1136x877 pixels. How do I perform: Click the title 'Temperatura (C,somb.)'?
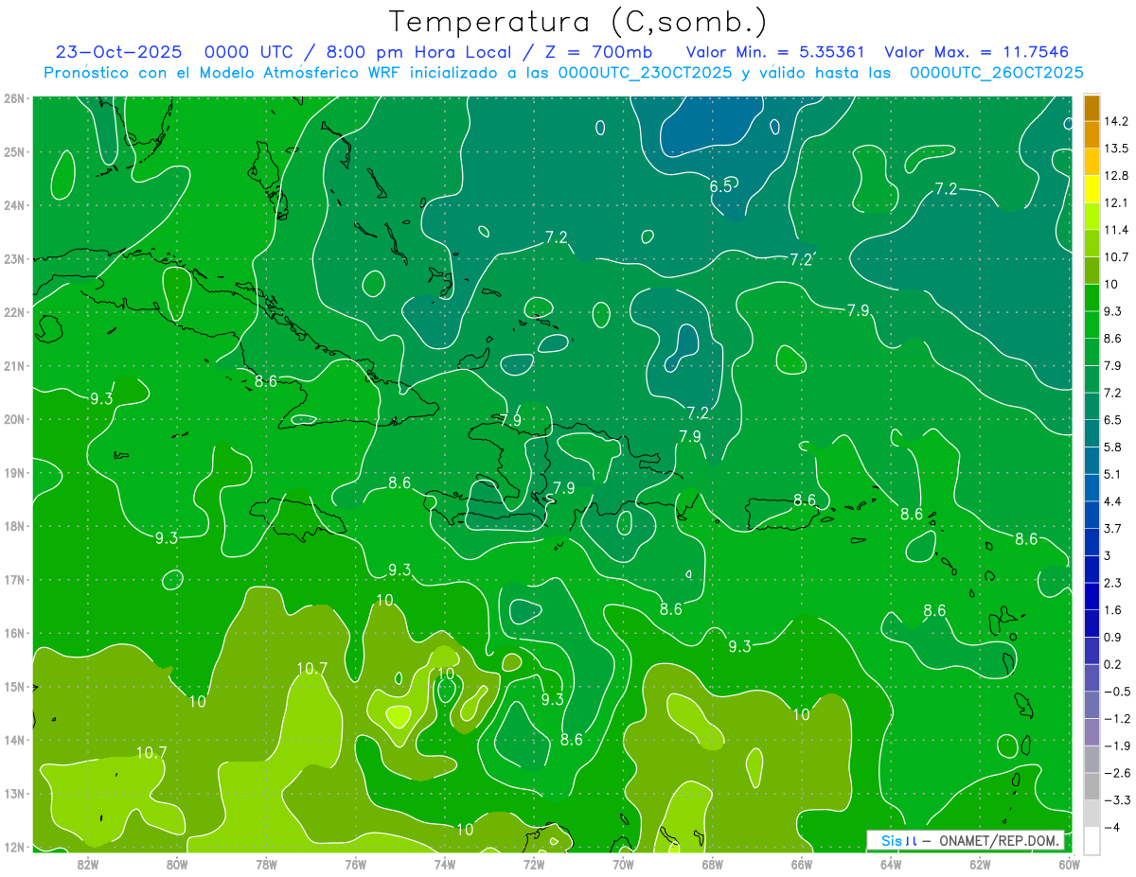[577, 22]
